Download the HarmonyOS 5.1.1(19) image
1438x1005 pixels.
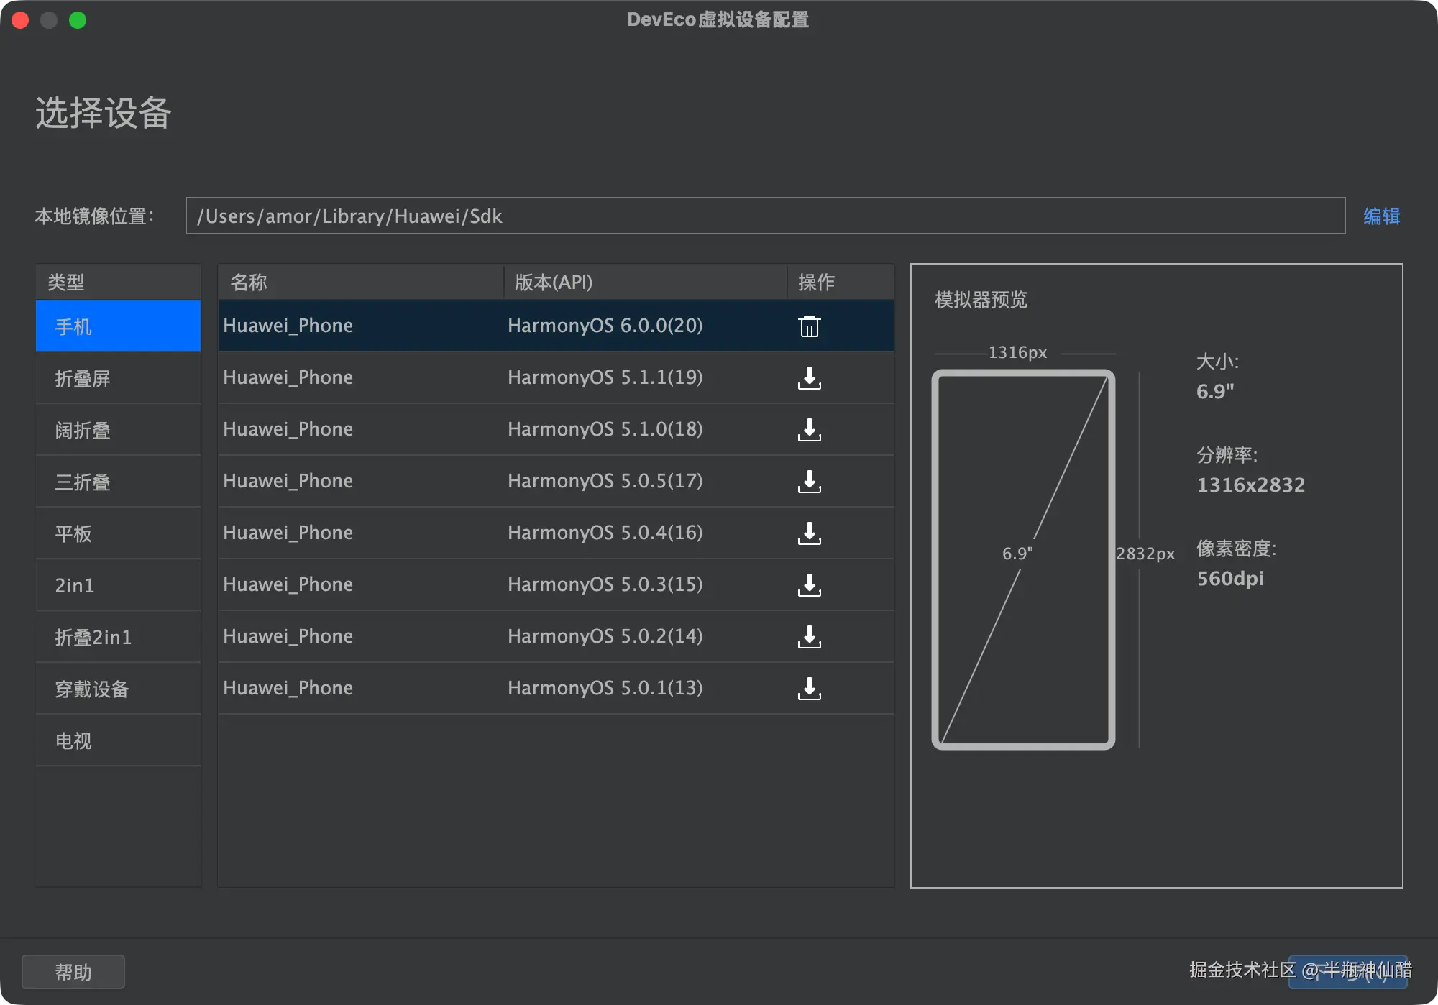point(809,378)
